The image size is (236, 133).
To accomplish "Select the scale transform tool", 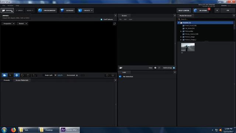I will [x=28, y=75].
